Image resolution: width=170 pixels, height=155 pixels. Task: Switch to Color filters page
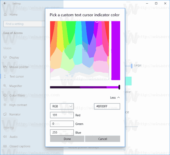(17, 95)
